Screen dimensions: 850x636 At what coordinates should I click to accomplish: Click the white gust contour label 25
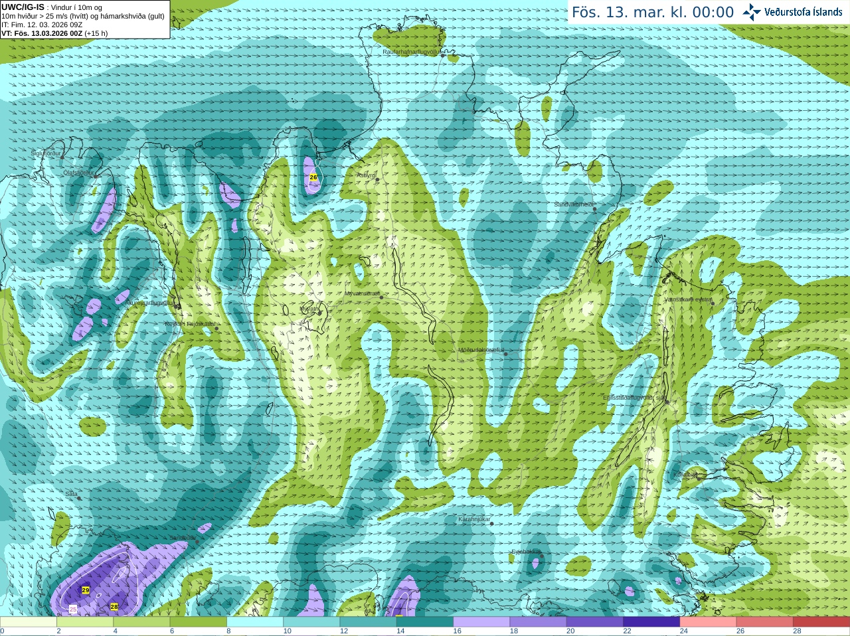pyautogui.click(x=73, y=608)
